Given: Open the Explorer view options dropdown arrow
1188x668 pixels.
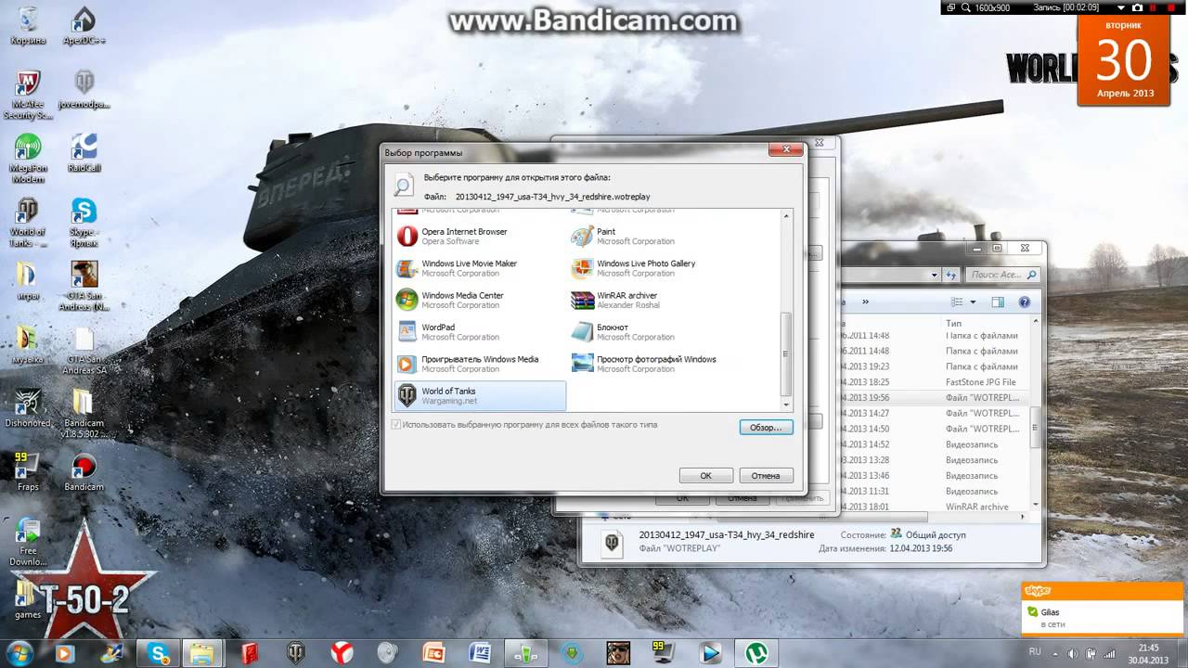Looking at the screenshot, I should coord(973,302).
